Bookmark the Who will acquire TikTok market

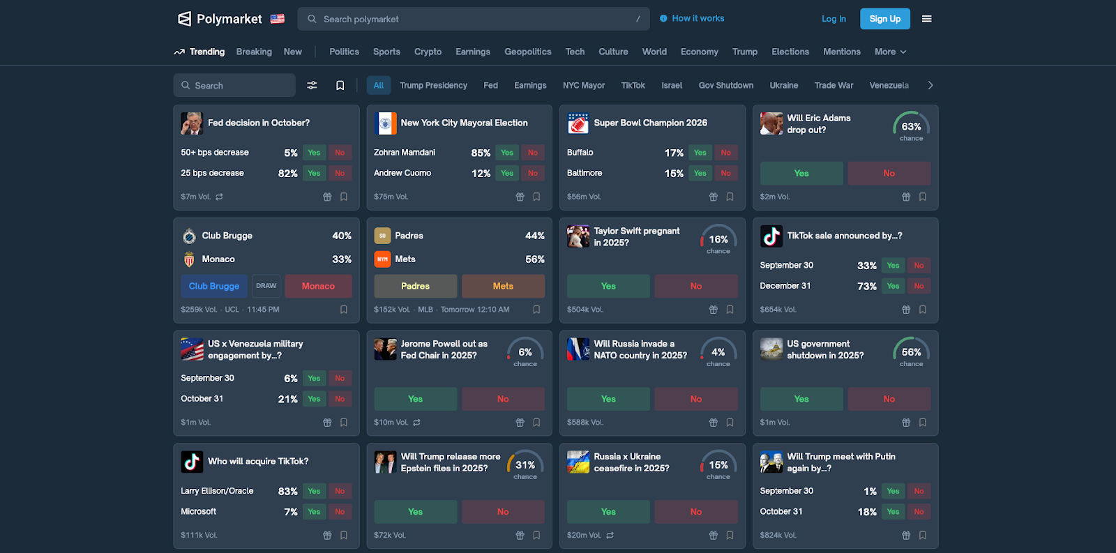(x=344, y=536)
